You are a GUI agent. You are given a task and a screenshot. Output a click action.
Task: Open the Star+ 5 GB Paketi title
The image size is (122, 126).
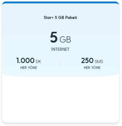(x=60, y=17)
